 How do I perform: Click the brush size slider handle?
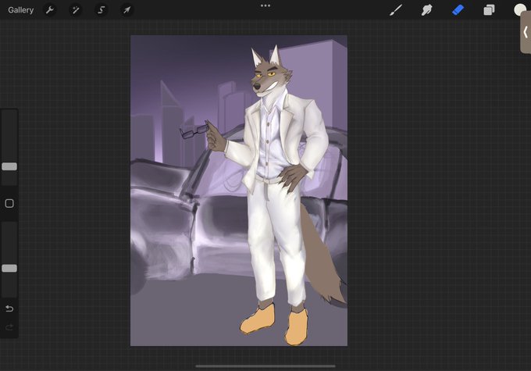(x=9, y=166)
